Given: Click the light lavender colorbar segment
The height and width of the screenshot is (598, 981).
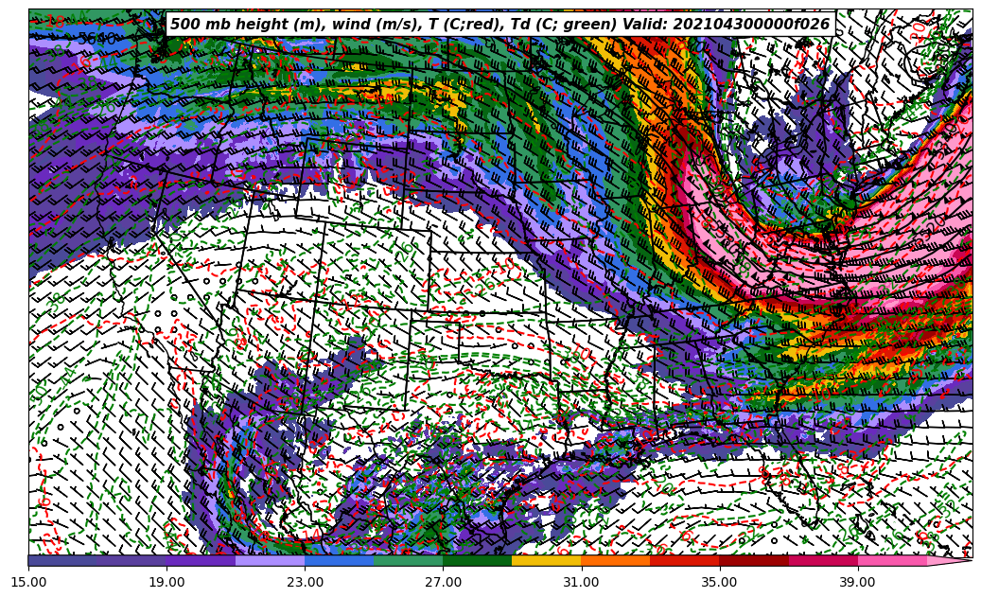Looking at the screenshot, I should [x=271, y=560].
